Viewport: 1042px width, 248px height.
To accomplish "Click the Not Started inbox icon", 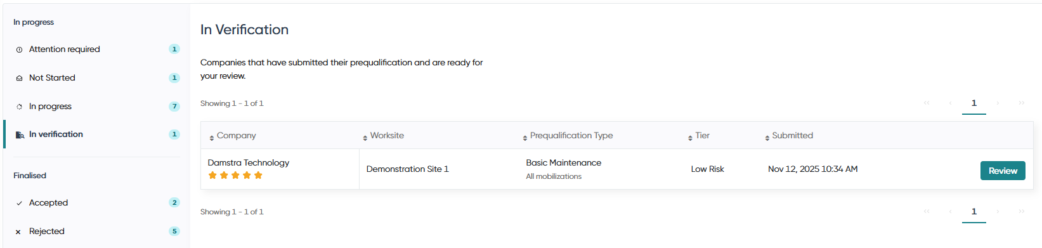I will 19,78.
